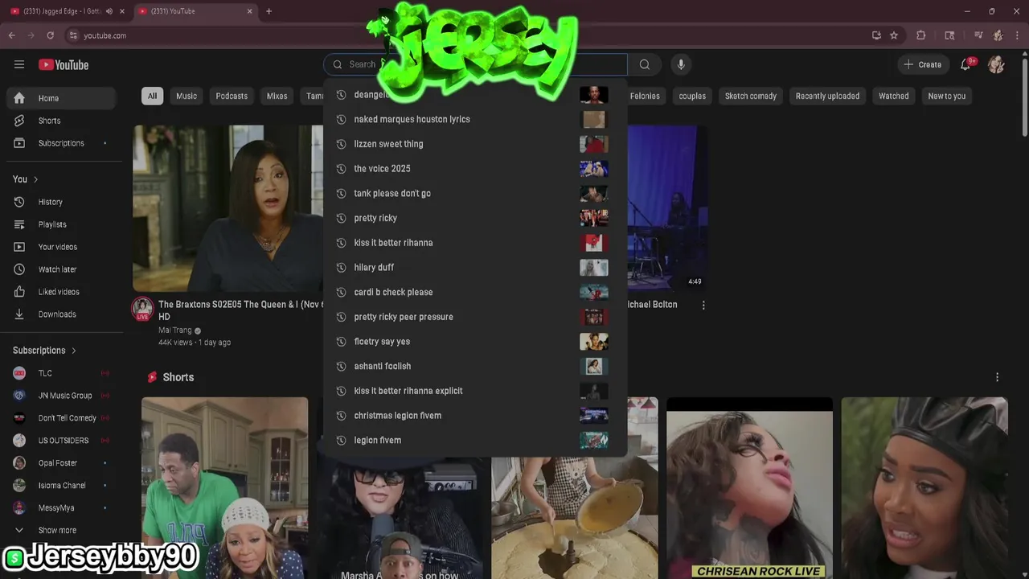The height and width of the screenshot is (579, 1029).
Task: Open MessyMya channel
Action: click(x=62, y=508)
